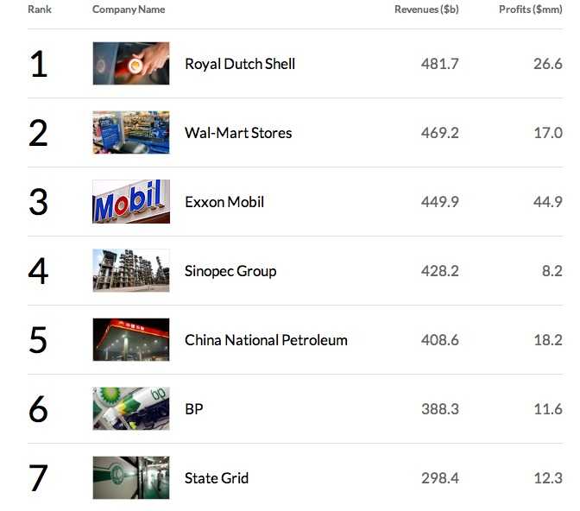Sort by the Profits ($mm) header
This screenshot has width=580, height=511.
530,9
